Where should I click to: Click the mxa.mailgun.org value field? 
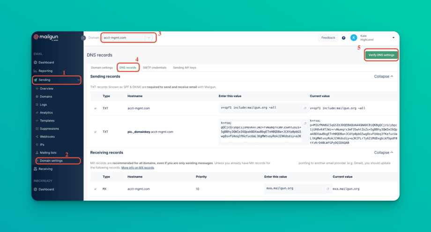click(298, 188)
